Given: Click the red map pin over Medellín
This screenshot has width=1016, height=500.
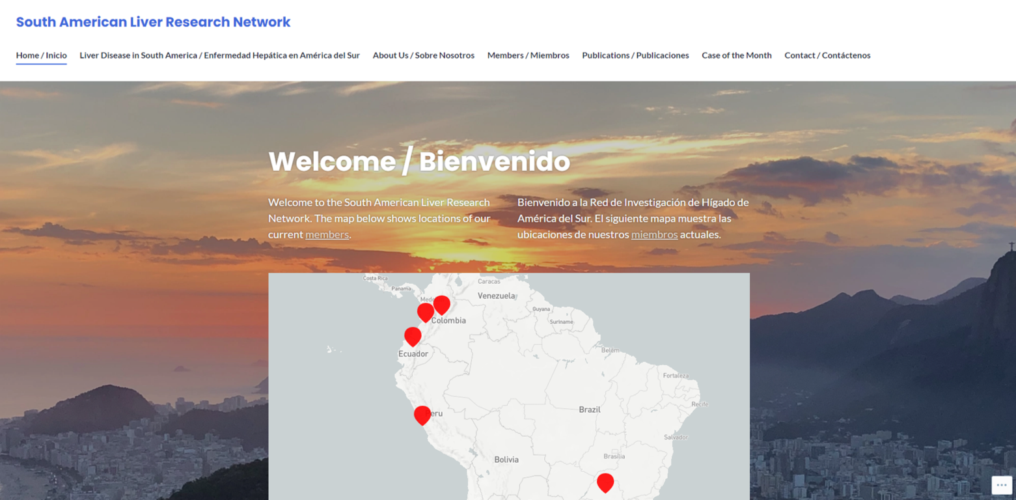Looking at the screenshot, I should 425,311.
